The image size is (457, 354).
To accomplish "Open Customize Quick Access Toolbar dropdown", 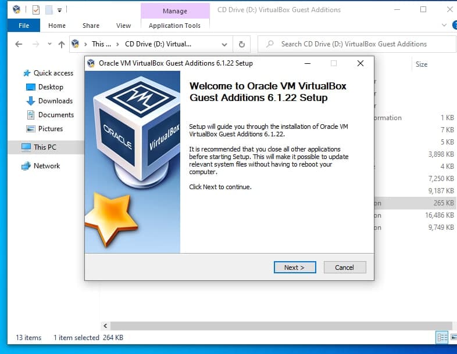I will (59, 10).
